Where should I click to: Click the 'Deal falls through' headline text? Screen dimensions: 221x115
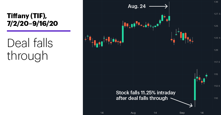pyautogui.click(x=30, y=49)
